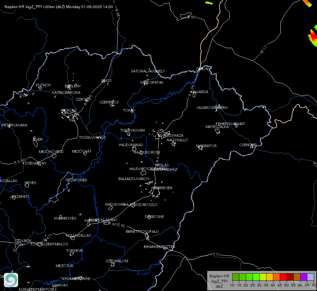The image size is (317, 291).
Task: Click the CSENGER town label
Action: 248,145
